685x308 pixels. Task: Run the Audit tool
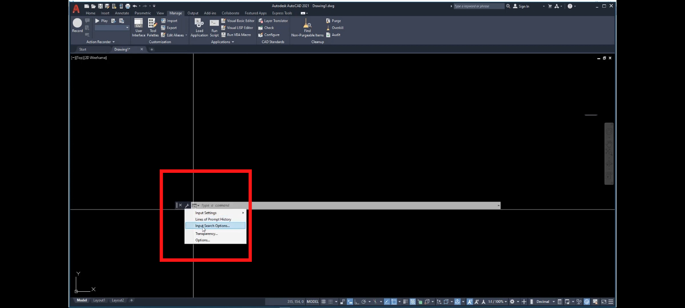[x=333, y=35]
